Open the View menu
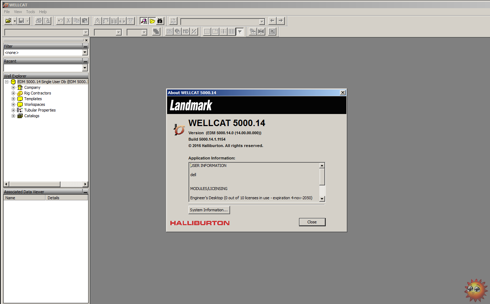 (18, 12)
